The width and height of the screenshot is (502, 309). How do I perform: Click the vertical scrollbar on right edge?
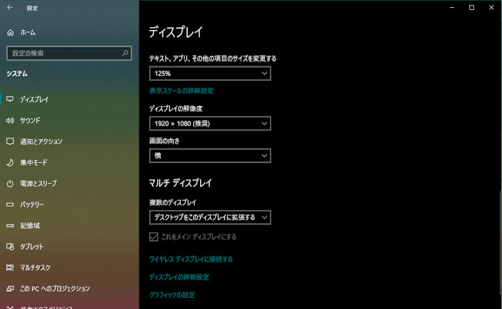click(501, 243)
